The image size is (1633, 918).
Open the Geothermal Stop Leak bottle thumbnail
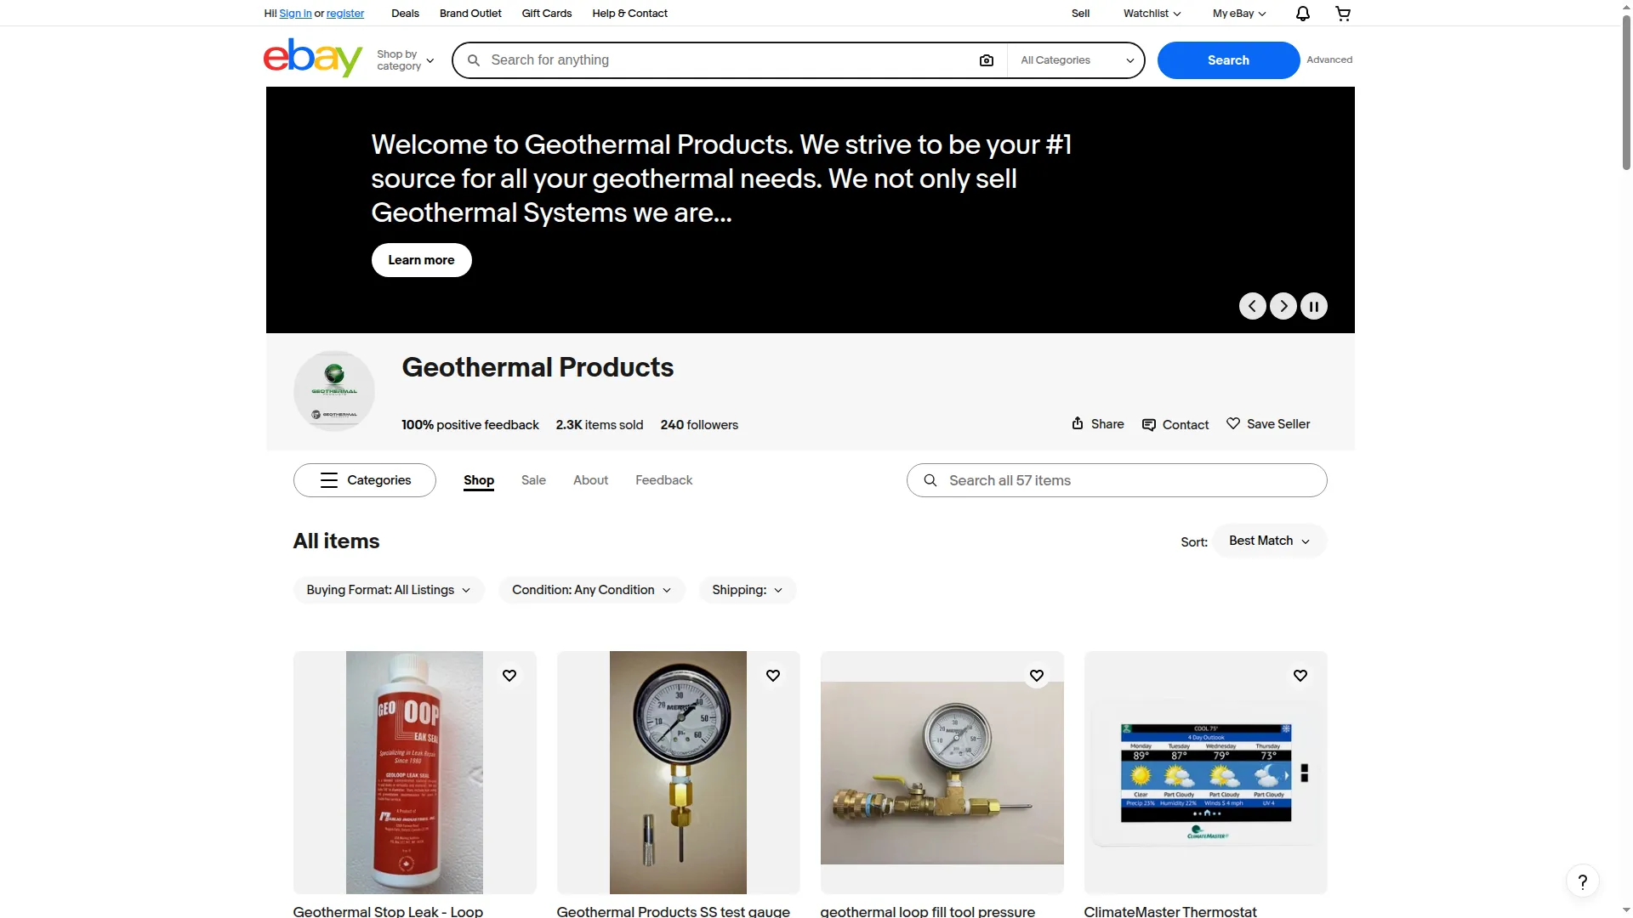point(414,773)
